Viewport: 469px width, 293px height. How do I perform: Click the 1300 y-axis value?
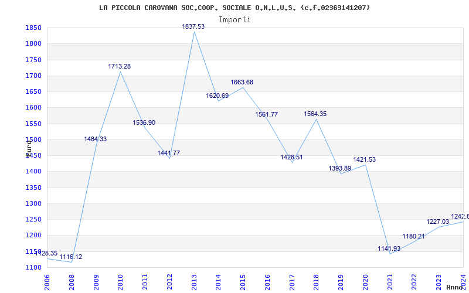pos(33,203)
